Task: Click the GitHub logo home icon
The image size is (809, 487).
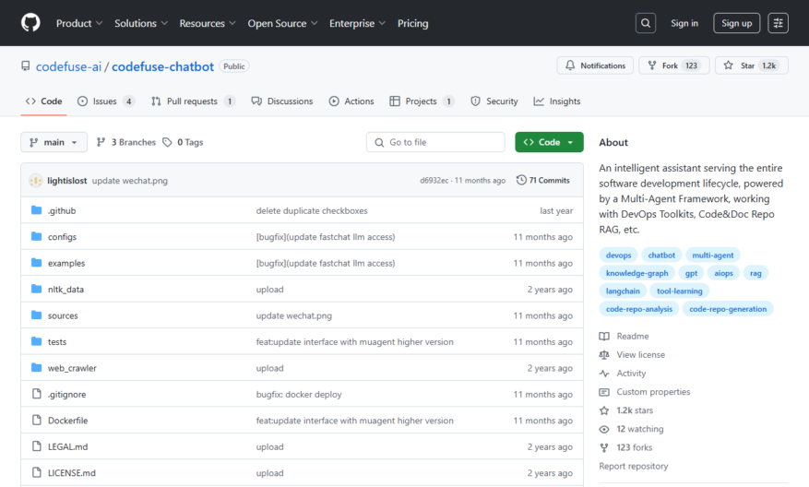Action: click(x=30, y=23)
